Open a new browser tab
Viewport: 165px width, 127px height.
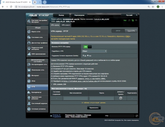tap(35, 2)
